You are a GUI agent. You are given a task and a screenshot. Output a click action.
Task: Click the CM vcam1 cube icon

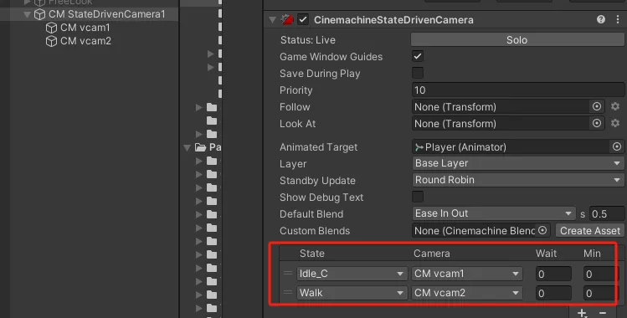(x=51, y=28)
